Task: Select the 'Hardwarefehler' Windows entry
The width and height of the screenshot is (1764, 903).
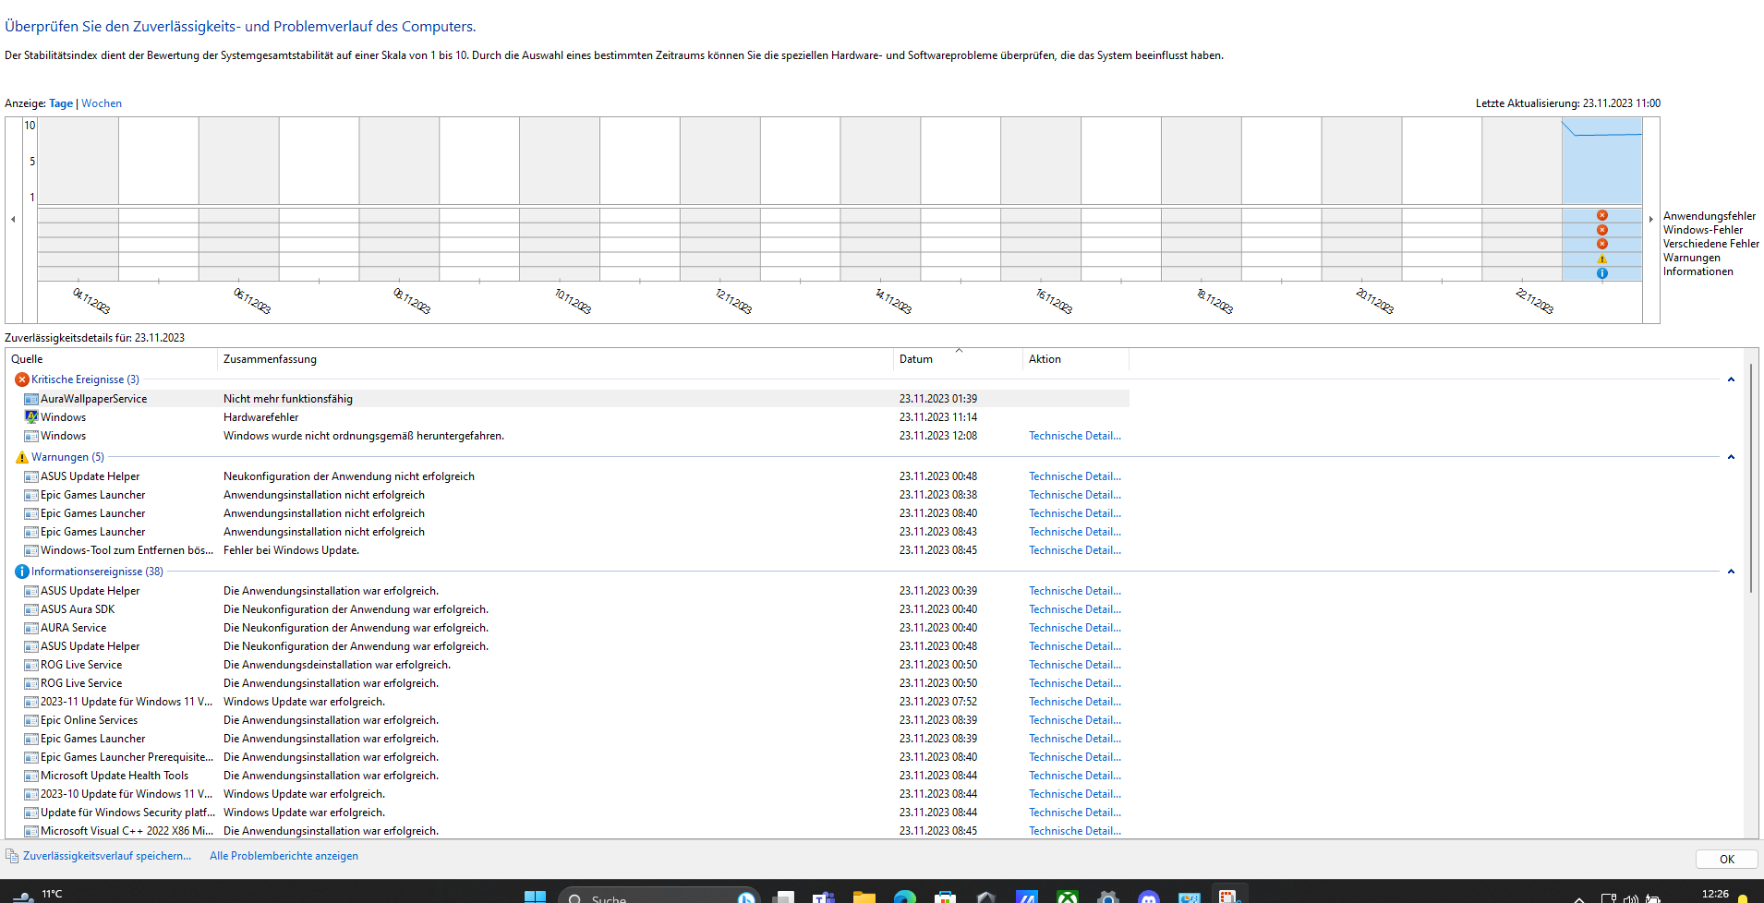Action: [568, 417]
